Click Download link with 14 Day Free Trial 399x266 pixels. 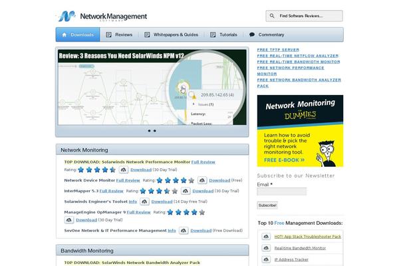pyautogui.click(x=162, y=201)
